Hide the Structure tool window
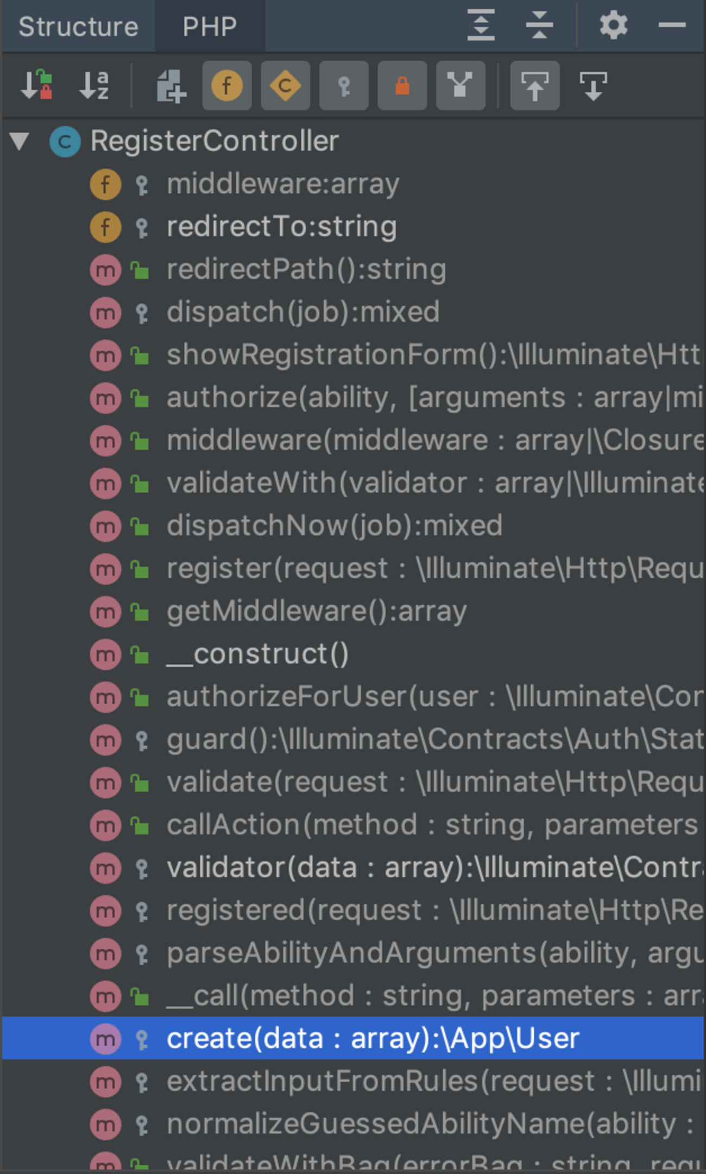Image resolution: width=706 pixels, height=1174 pixels. 672,25
